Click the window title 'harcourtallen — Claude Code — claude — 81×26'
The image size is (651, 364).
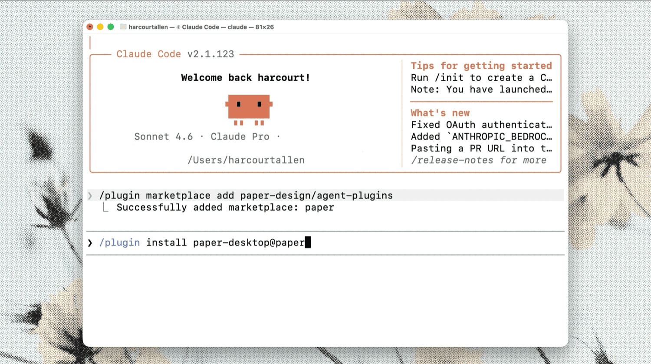tap(201, 27)
